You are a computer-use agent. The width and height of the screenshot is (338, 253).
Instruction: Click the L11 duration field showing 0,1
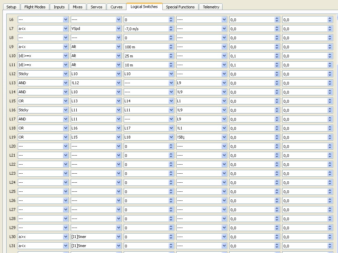tap(252, 65)
